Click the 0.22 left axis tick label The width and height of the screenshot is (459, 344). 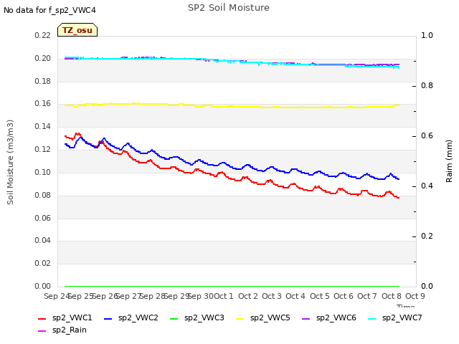point(43,35)
